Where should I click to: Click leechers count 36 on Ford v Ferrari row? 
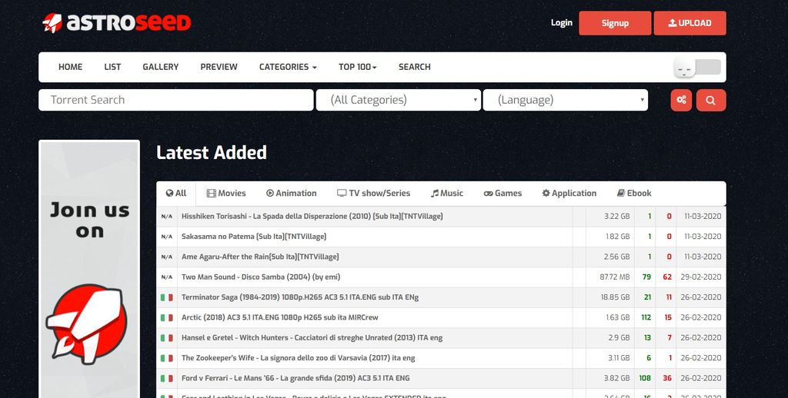[x=667, y=378]
